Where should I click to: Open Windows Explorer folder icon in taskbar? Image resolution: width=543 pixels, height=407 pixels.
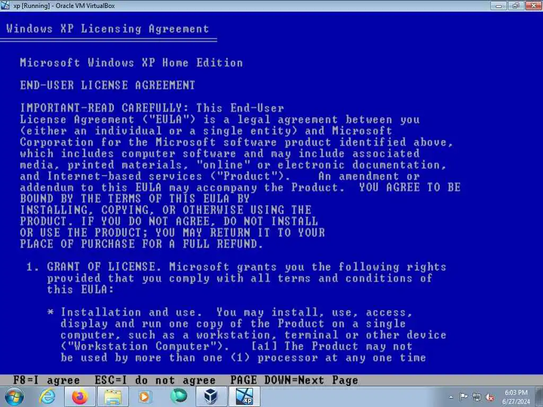coord(113,397)
